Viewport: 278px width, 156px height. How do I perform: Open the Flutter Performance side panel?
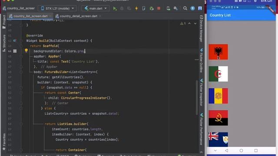(x=201, y=129)
